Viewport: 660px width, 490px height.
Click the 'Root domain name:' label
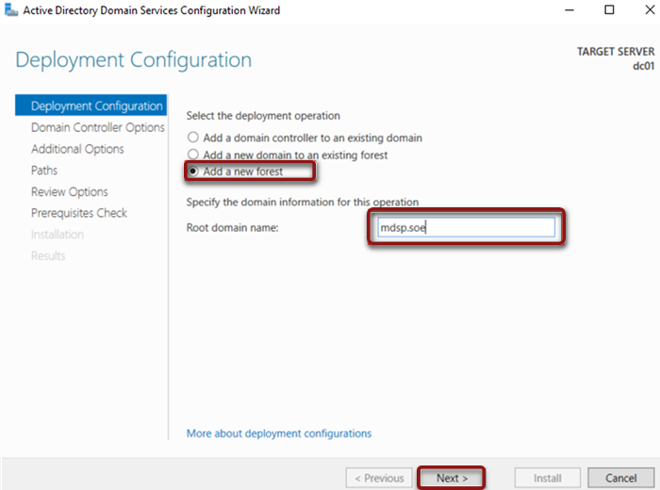(x=232, y=227)
